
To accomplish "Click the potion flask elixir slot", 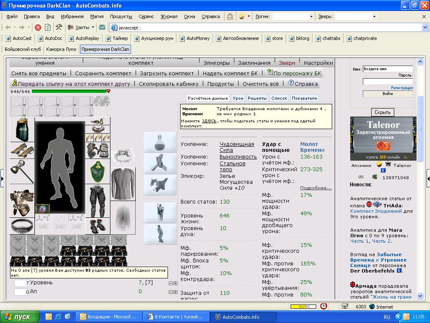I will (160, 142).
